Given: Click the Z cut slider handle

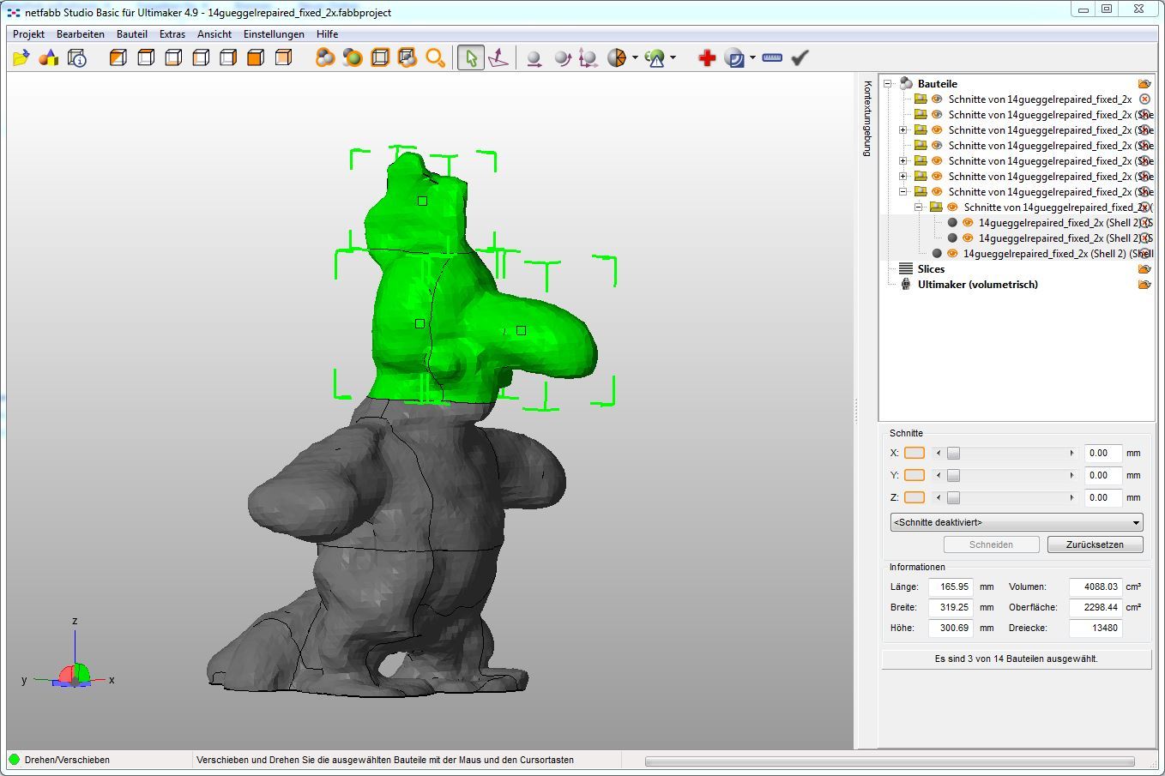Looking at the screenshot, I should point(953,497).
